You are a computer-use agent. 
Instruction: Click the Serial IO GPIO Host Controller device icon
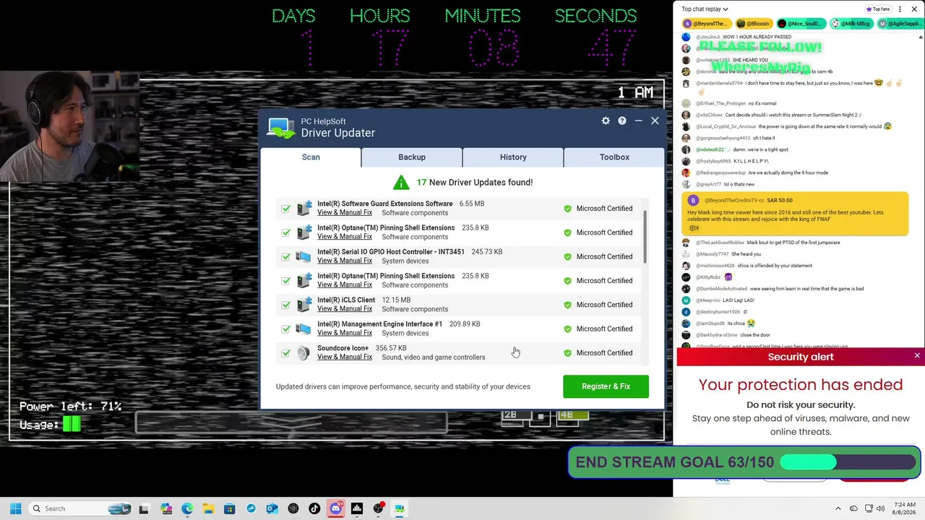[304, 256]
